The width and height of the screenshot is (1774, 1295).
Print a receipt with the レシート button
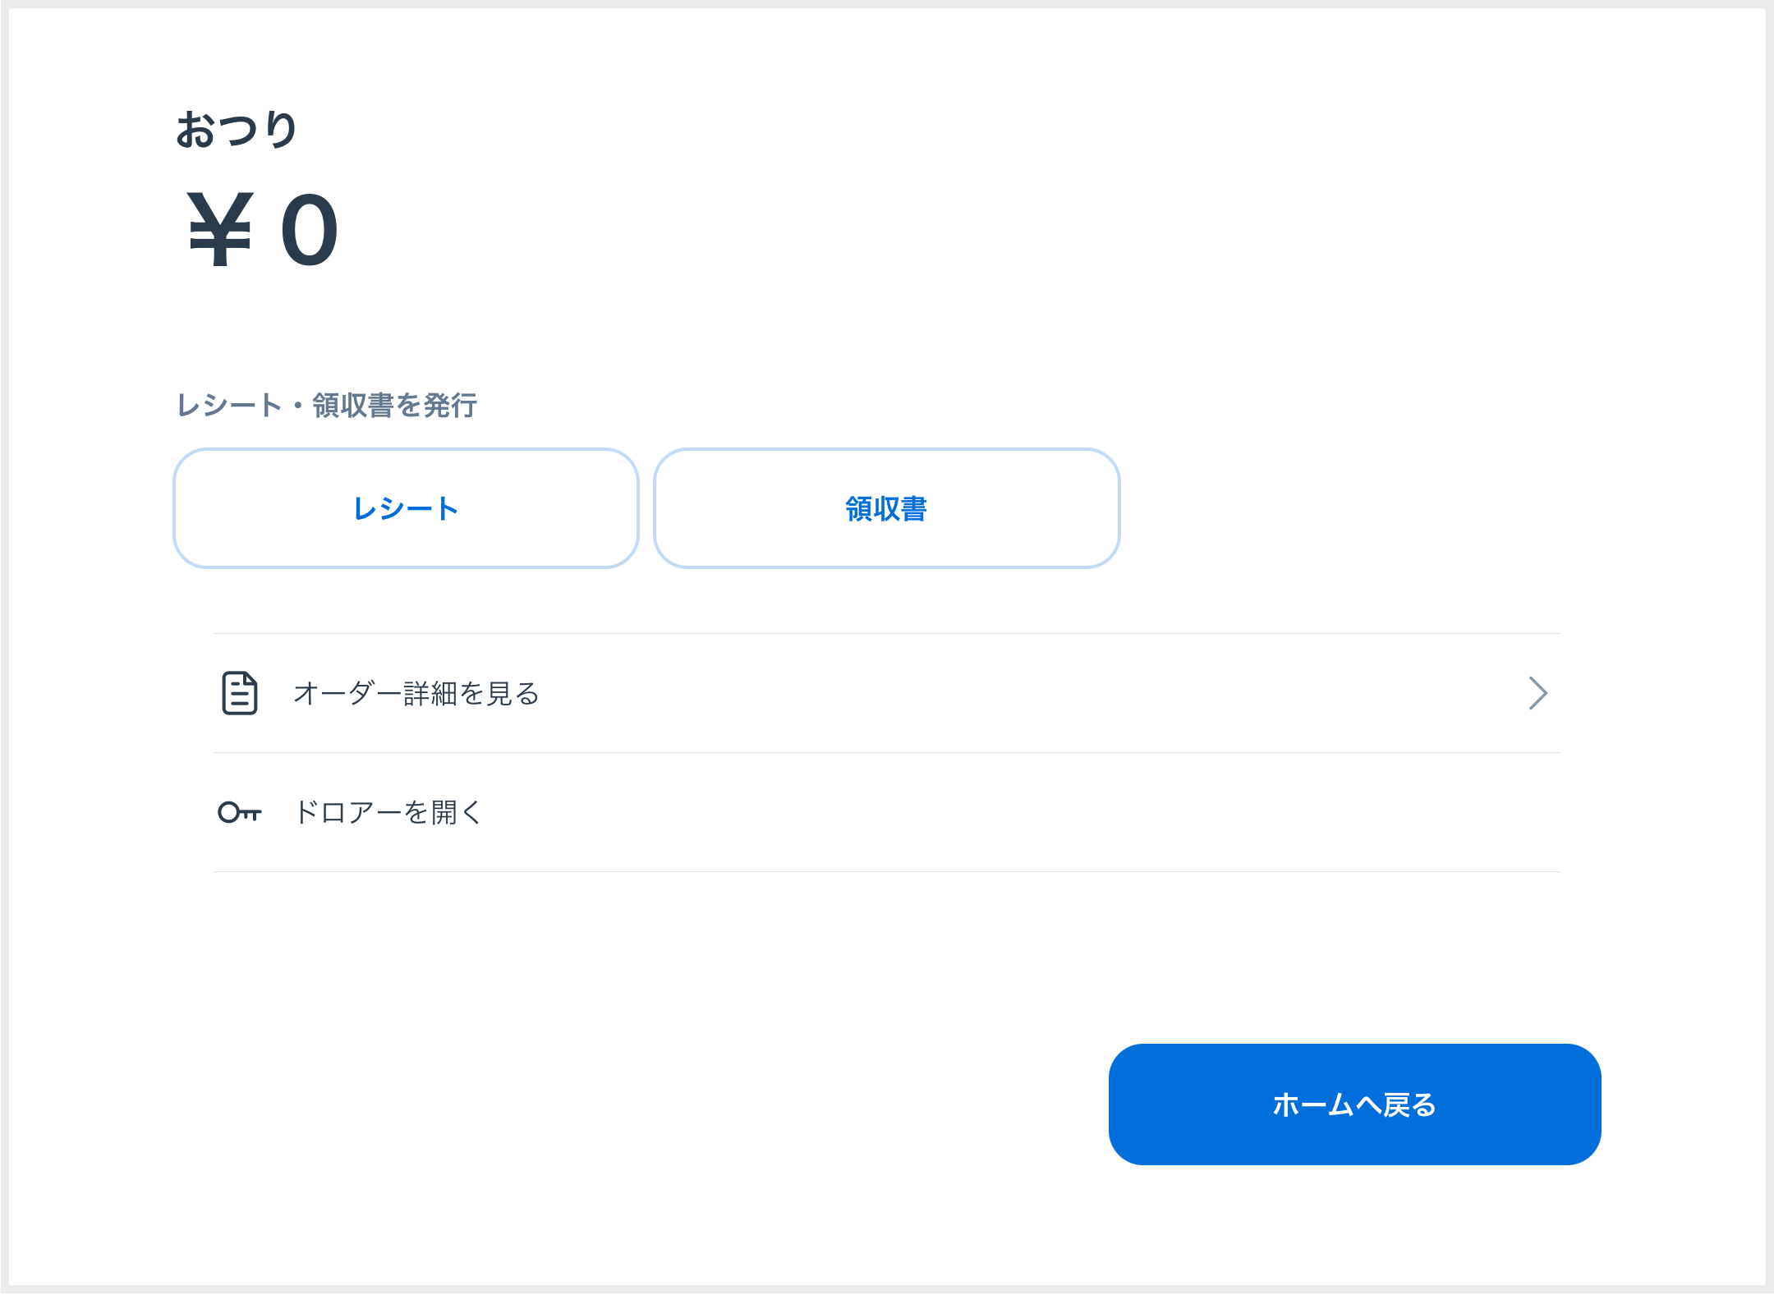(406, 508)
